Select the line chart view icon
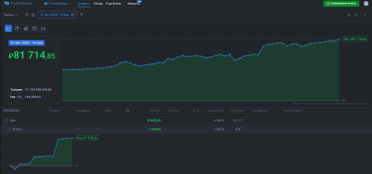 8,28
